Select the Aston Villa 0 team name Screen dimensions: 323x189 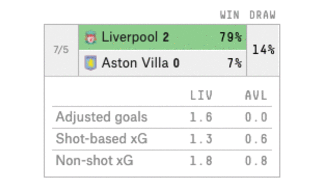point(141,63)
